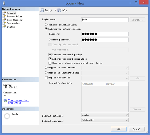Uncheck Enforce password policy
Screen dimensions: 150x135
tap(50, 54)
